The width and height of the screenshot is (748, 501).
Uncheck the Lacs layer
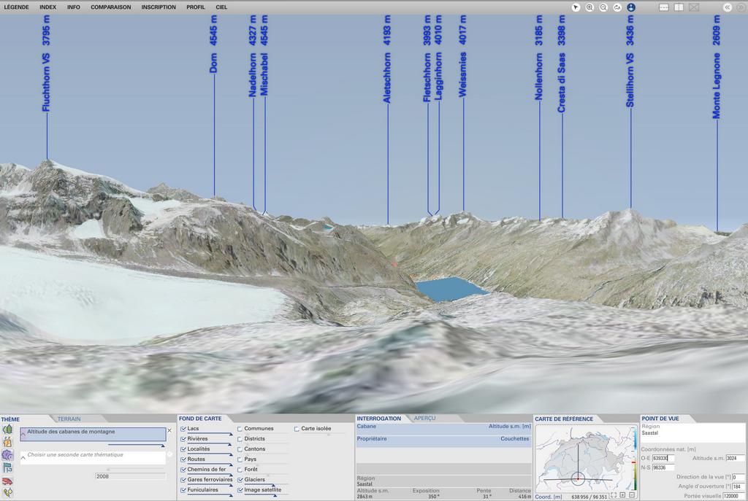coord(183,429)
